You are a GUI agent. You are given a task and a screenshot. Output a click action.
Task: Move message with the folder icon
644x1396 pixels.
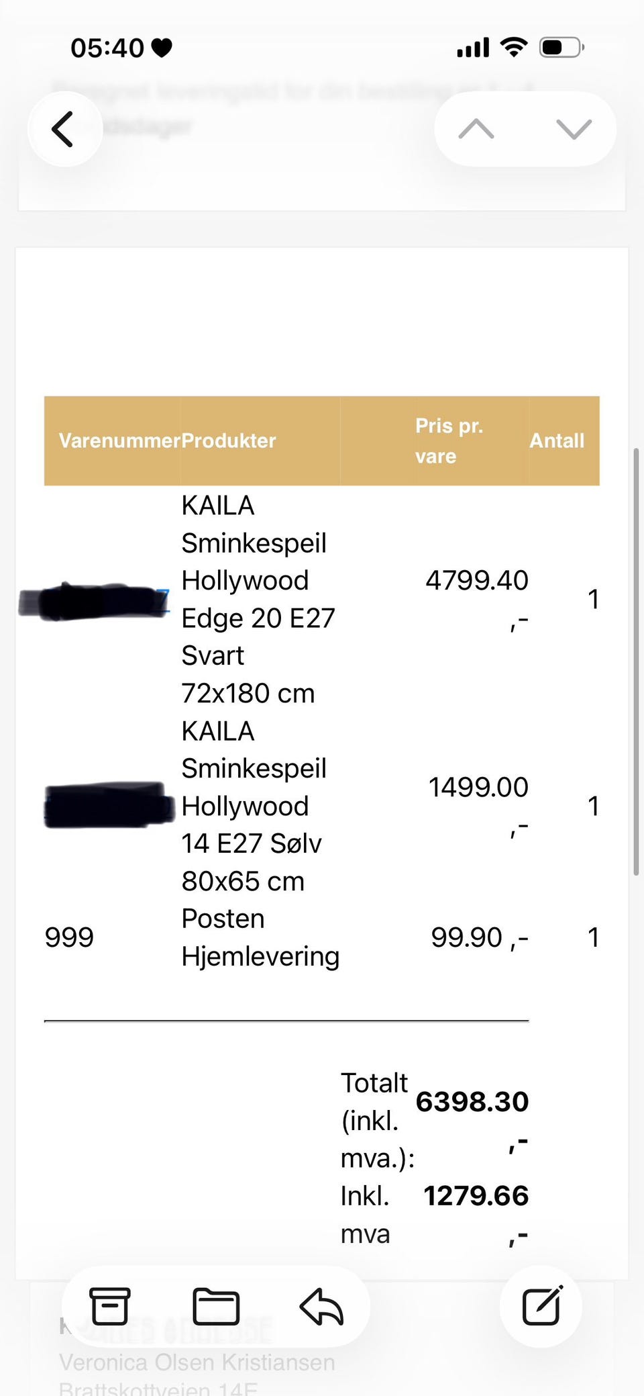[215, 1306]
